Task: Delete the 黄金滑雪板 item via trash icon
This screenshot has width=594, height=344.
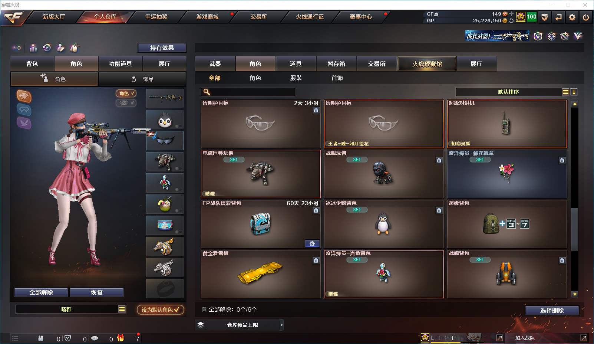Action: tap(316, 261)
